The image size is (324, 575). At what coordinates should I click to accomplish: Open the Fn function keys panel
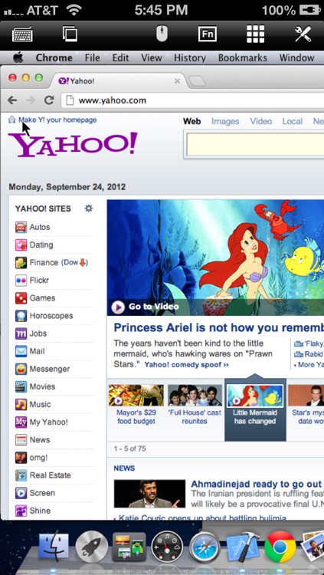coord(207,34)
